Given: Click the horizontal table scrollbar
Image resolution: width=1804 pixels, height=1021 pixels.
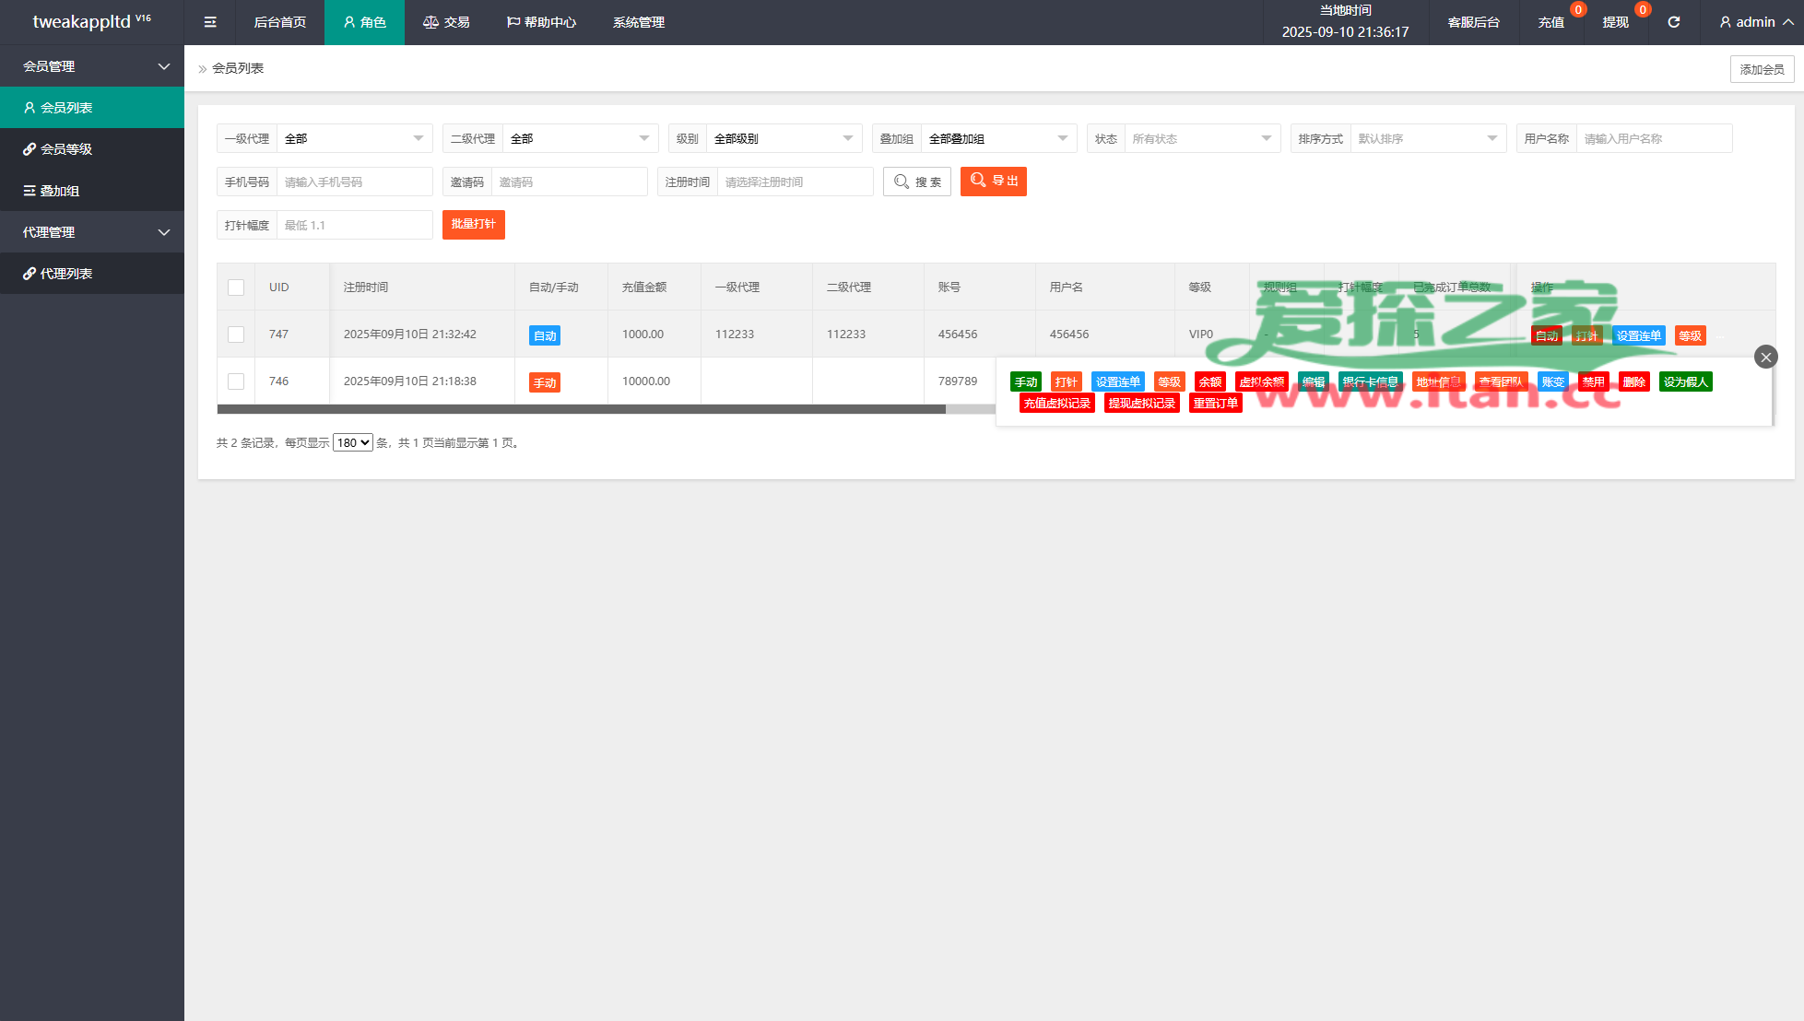Looking at the screenshot, I should (581, 409).
